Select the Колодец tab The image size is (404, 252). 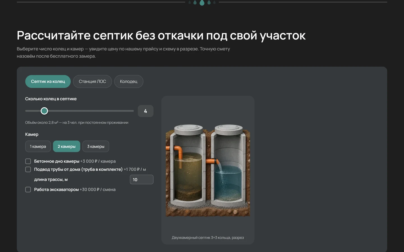128,81
